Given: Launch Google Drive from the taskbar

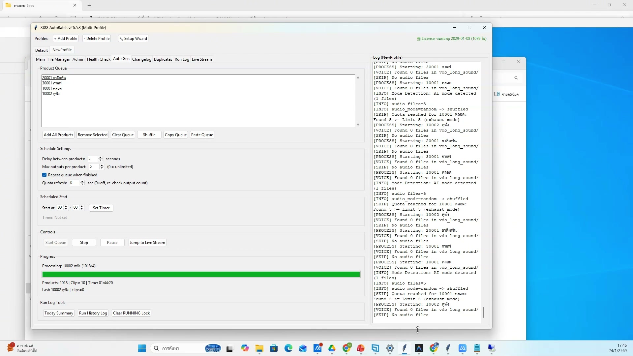Looking at the screenshot, I should pyautogui.click(x=332, y=348).
